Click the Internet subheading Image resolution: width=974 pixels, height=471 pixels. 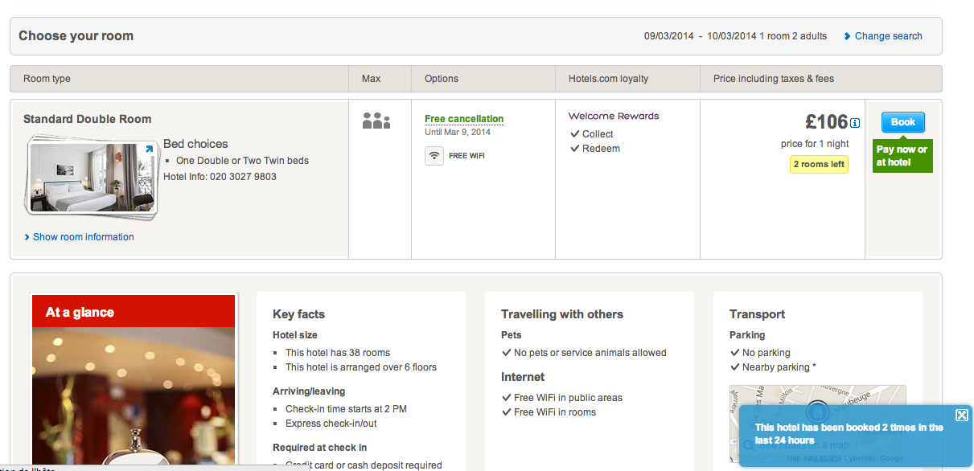523,377
